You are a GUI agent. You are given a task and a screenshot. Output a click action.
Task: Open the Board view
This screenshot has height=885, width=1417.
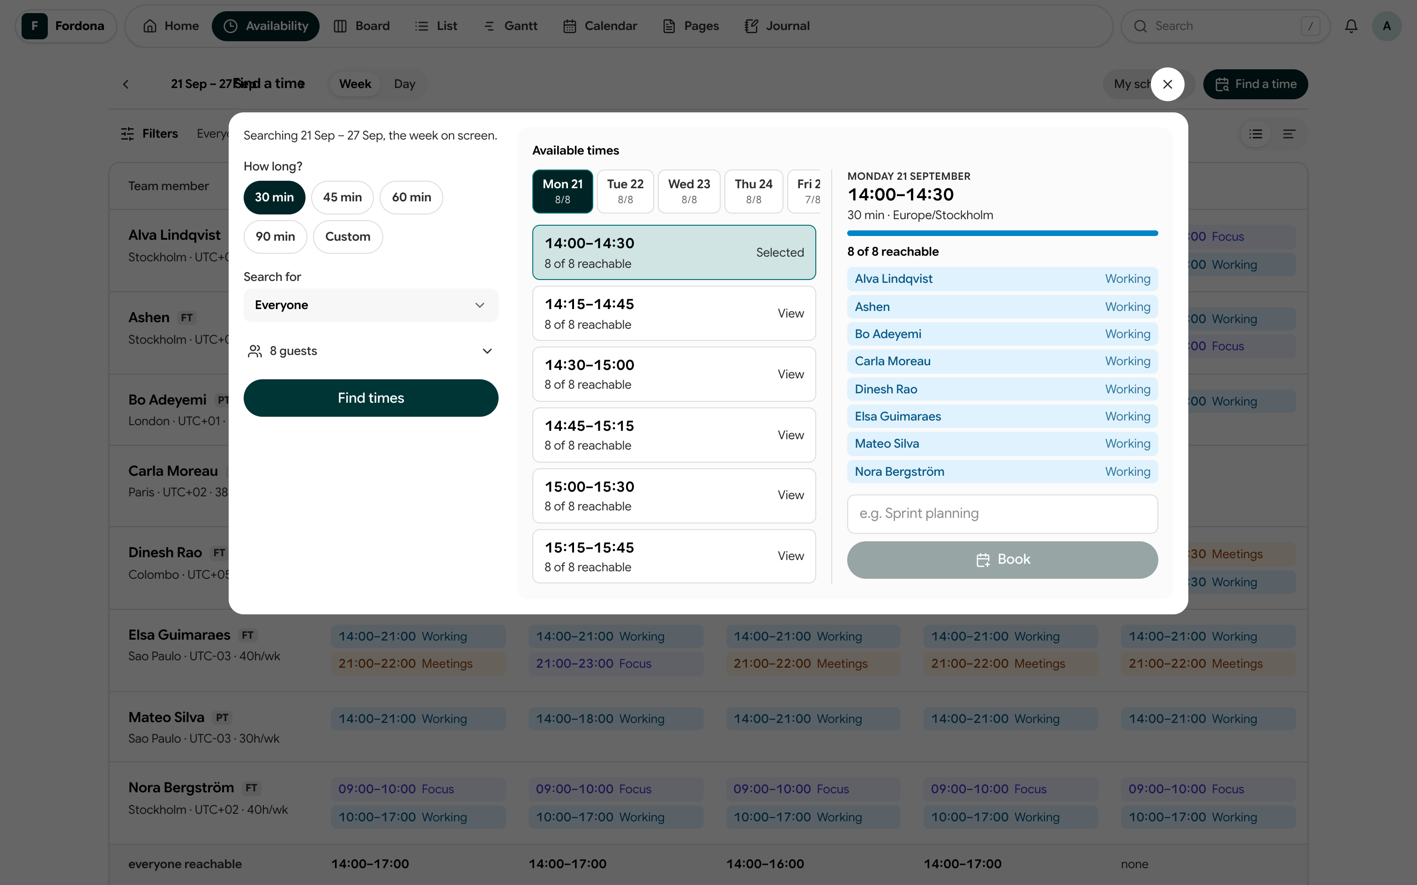(x=361, y=26)
